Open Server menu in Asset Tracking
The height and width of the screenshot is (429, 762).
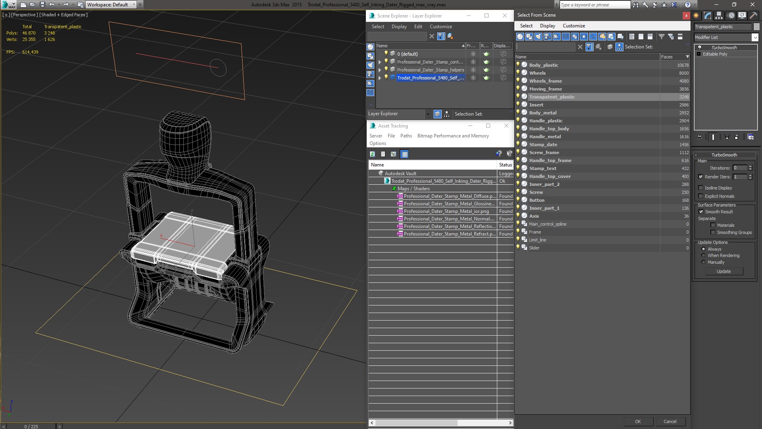(376, 136)
